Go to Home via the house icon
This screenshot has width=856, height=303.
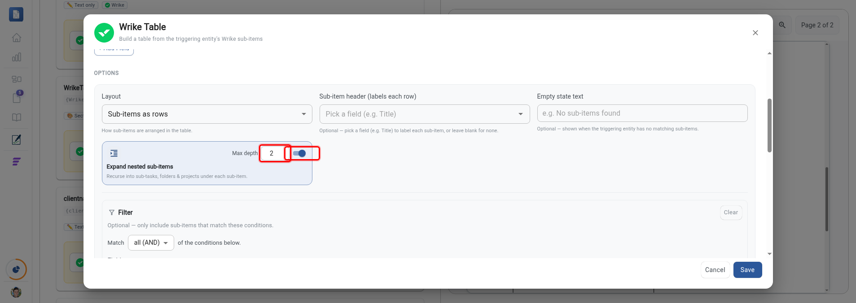click(17, 38)
